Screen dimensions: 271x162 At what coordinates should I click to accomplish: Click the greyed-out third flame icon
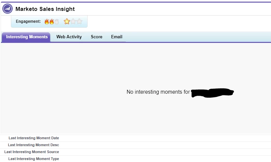pyautogui.click(x=57, y=21)
